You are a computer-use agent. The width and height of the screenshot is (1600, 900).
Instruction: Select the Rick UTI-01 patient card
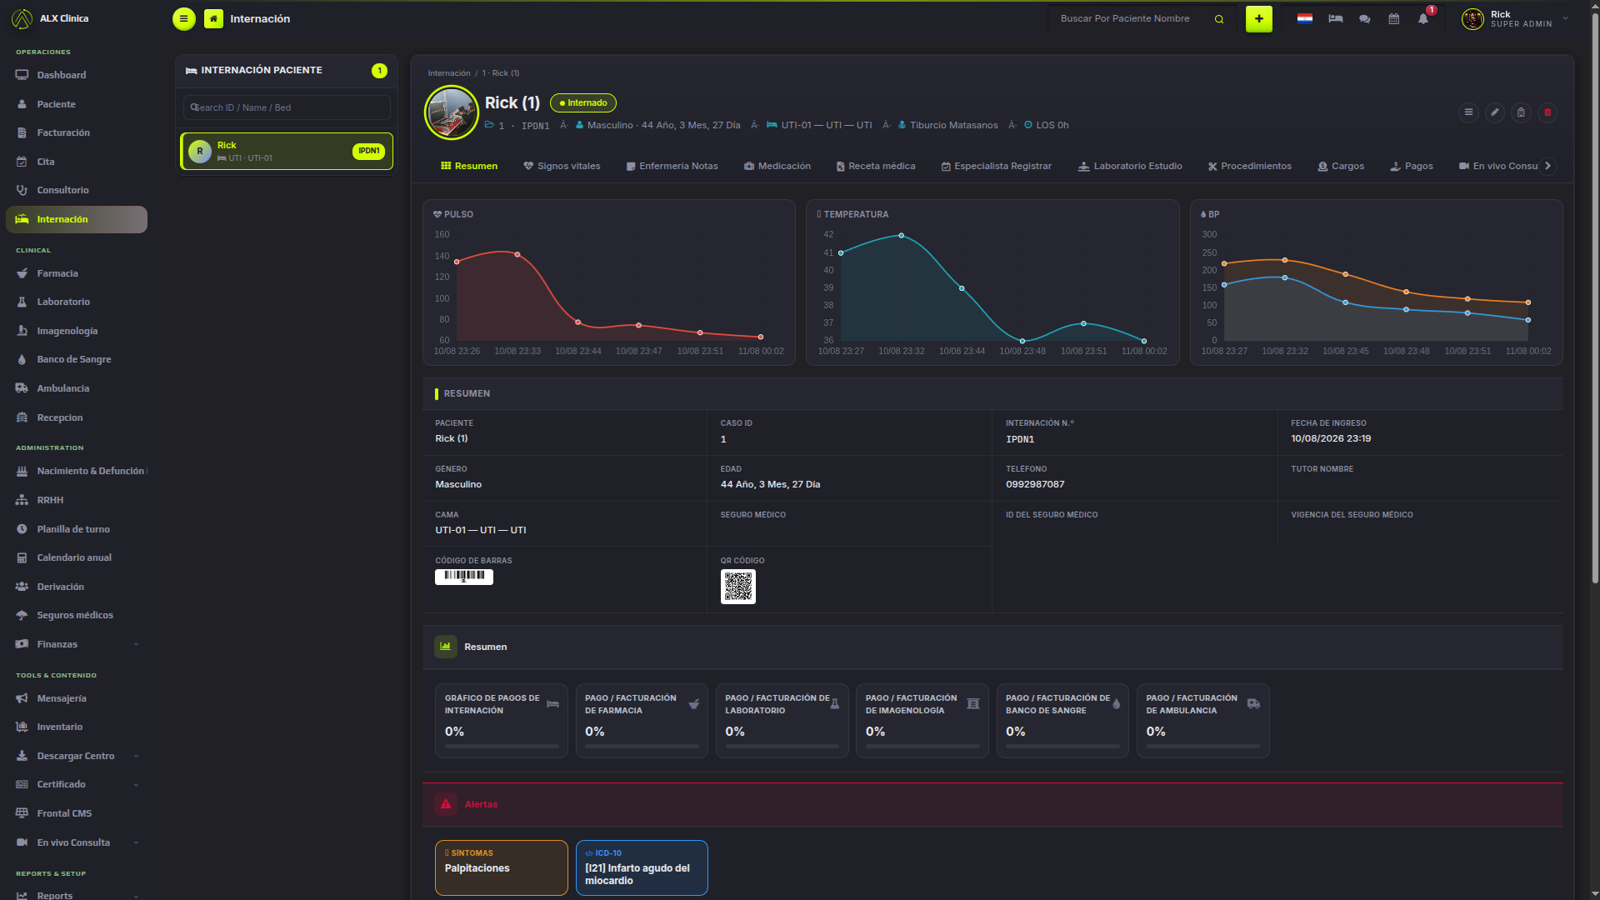click(287, 151)
